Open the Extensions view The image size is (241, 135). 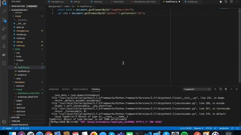pyautogui.click(x=4, y=37)
